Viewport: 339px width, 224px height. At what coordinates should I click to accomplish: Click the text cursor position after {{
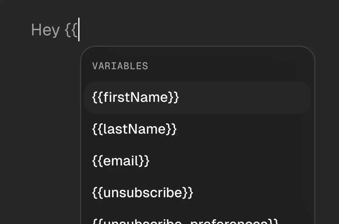click(x=79, y=29)
